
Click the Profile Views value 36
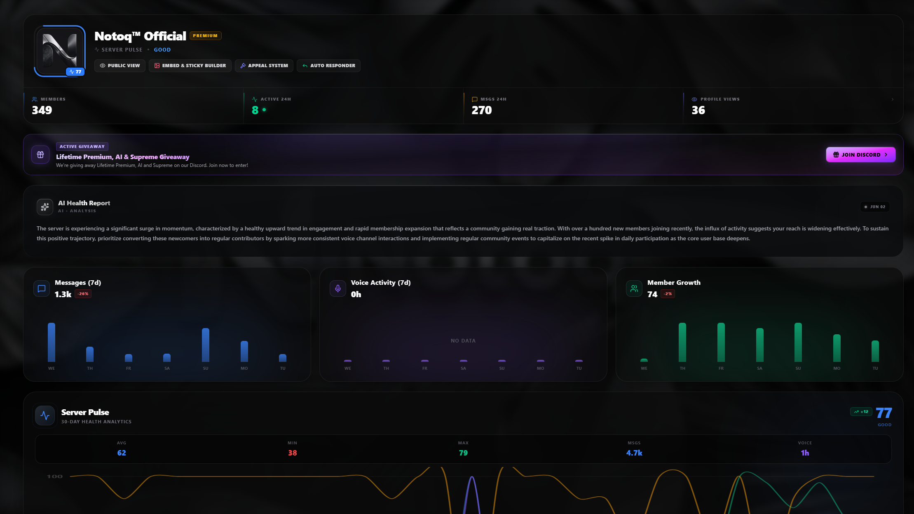pos(698,110)
